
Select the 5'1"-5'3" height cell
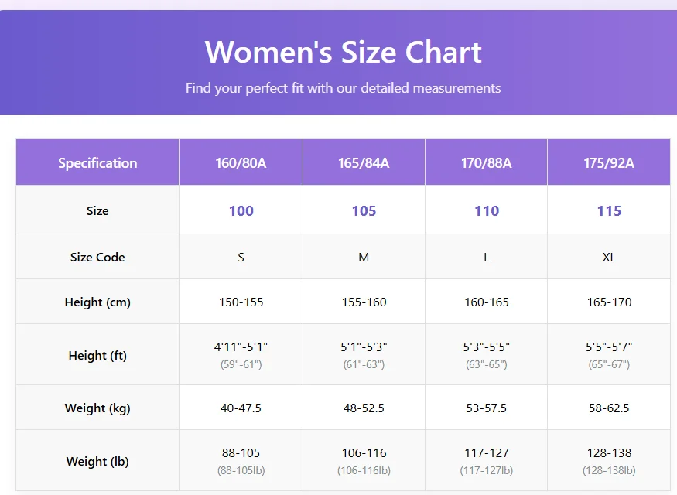pos(364,347)
